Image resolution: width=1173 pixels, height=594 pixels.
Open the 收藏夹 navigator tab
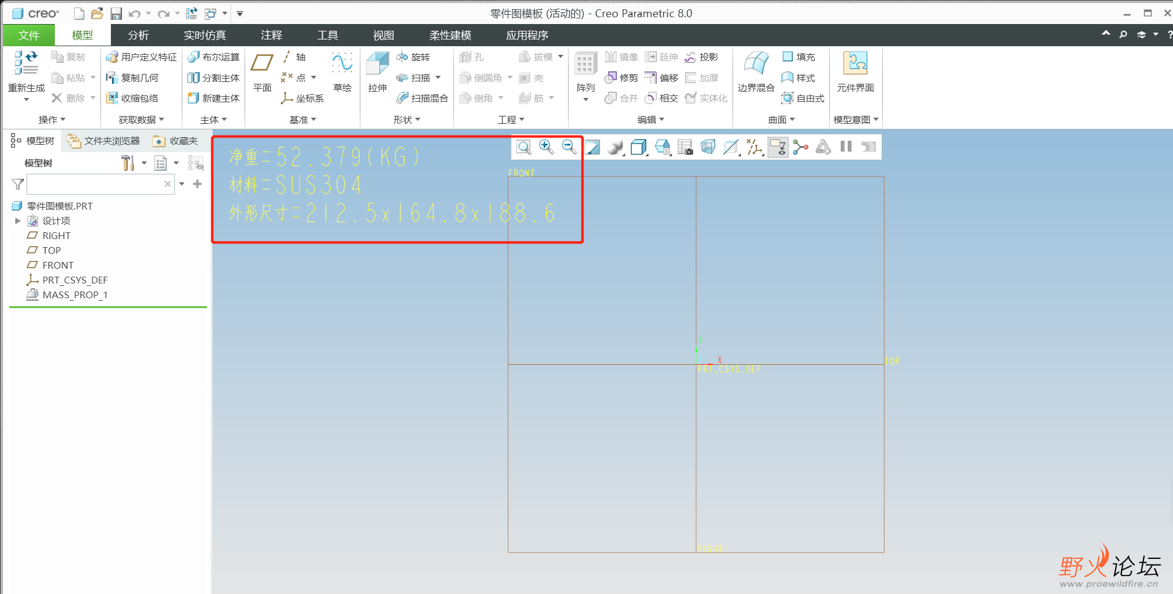coord(176,141)
